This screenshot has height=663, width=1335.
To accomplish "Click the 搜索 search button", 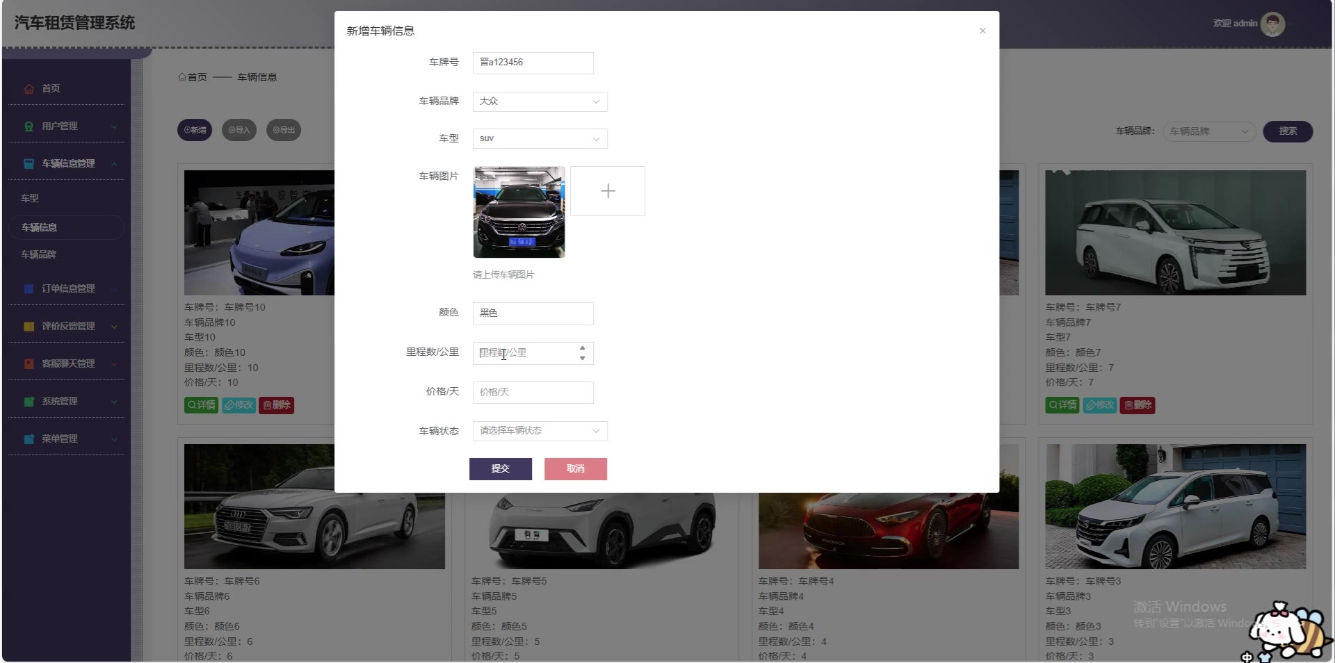I will click(1288, 131).
